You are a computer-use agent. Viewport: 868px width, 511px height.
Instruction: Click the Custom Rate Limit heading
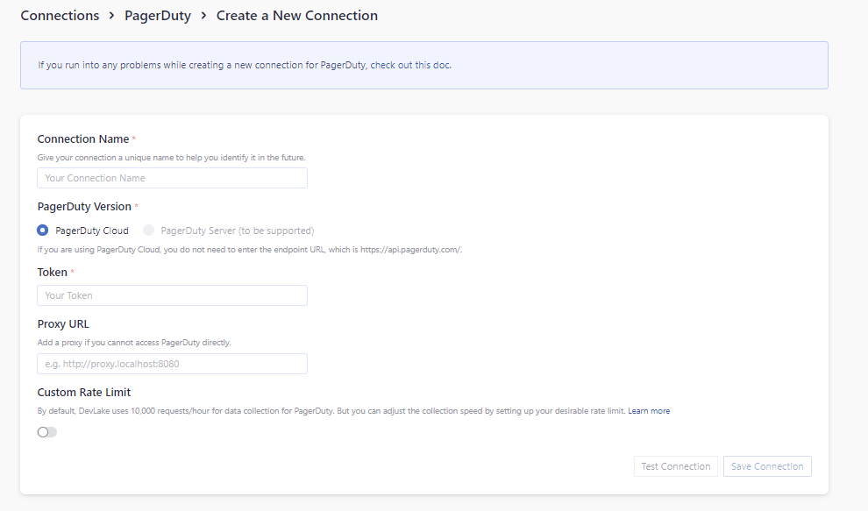click(83, 392)
